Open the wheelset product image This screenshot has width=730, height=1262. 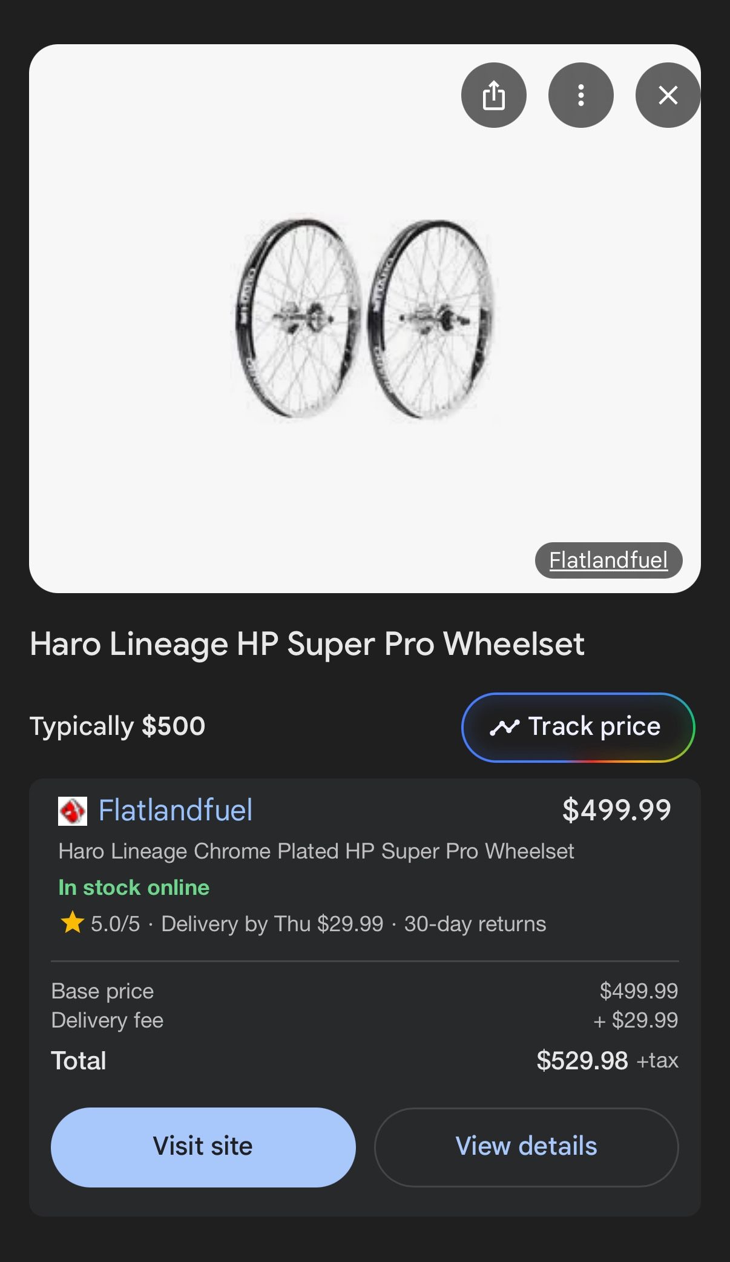[364, 319]
